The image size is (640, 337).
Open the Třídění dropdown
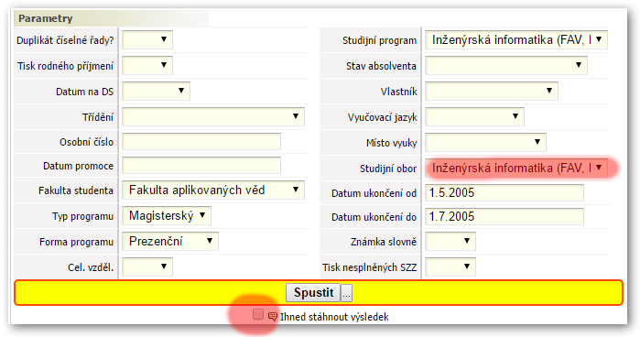pyautogui.click(x=213, y=117)
